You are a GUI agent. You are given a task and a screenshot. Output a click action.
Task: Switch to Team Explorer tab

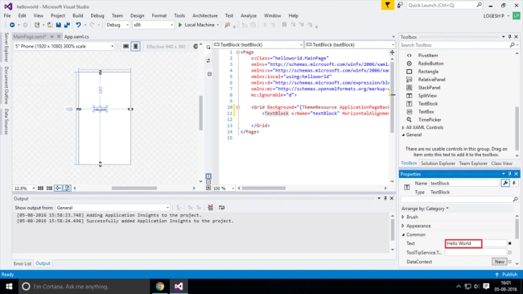(x=473, y=164)
